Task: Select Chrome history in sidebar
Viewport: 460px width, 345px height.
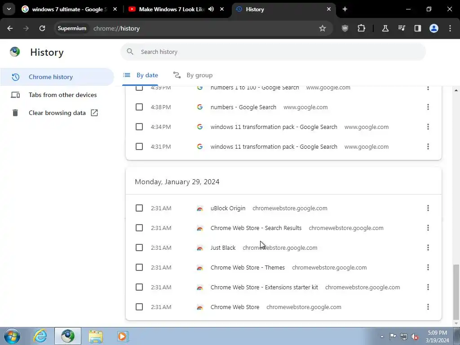Action: point(57,77)
